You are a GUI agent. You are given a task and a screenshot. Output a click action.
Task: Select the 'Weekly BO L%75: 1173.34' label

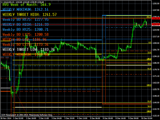tap(26, 45)
